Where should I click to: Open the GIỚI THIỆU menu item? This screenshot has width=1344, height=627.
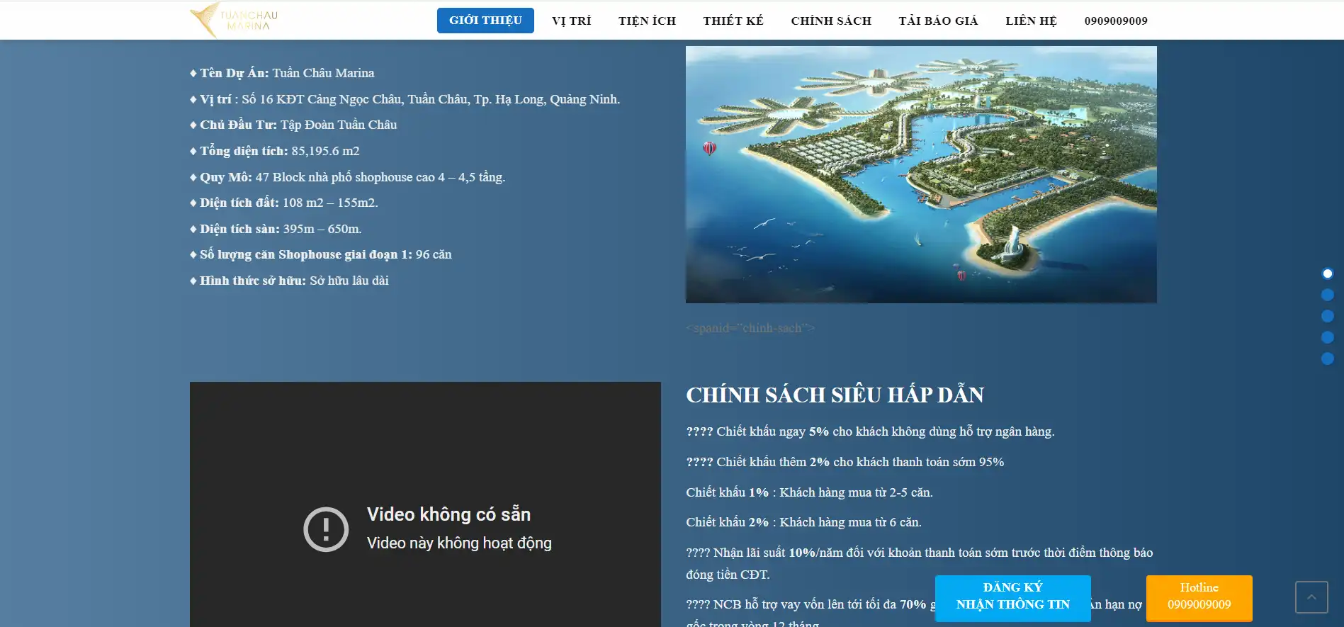tap(485, 21)
